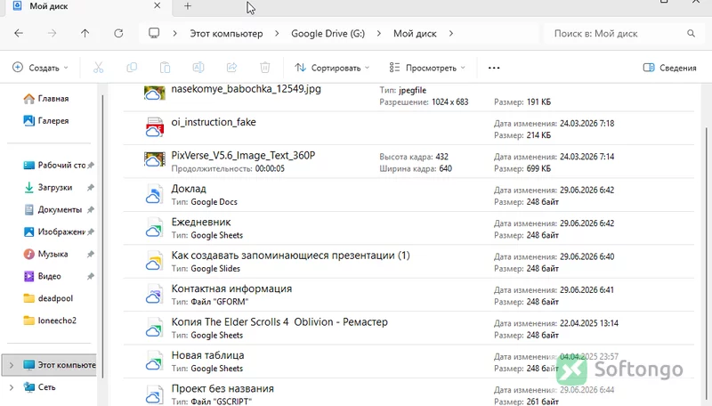
Task: Click Мой диск breadcrumb in address bar
Action: [x=415, y=34]
